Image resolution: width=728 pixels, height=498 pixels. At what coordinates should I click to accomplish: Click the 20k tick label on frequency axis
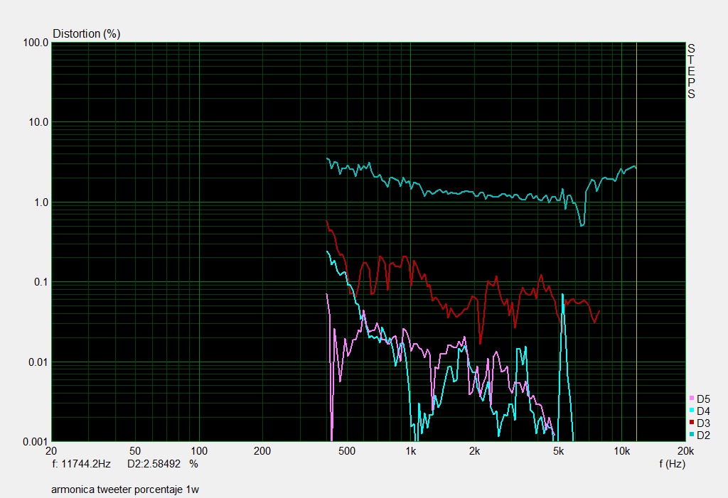685,451
